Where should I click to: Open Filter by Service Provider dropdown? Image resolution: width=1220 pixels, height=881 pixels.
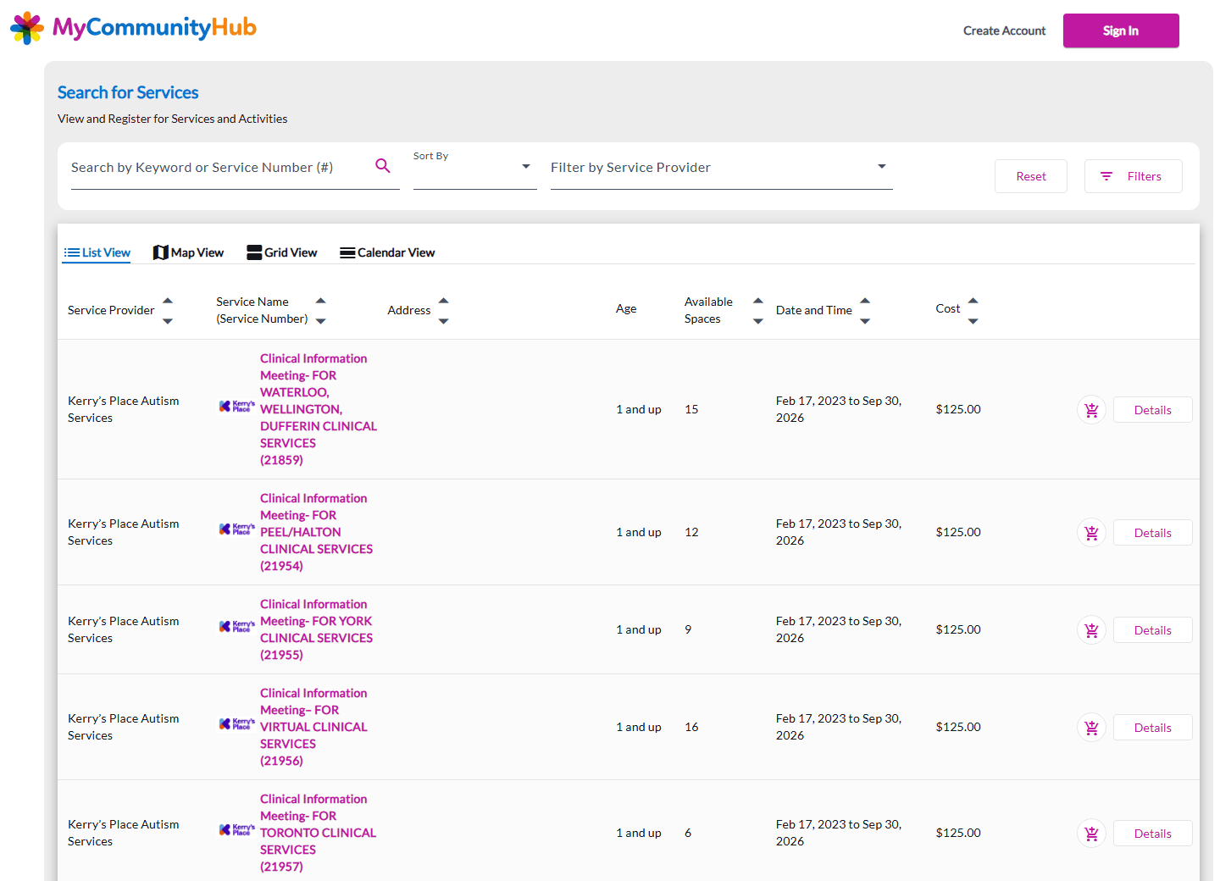pos(721,168)
